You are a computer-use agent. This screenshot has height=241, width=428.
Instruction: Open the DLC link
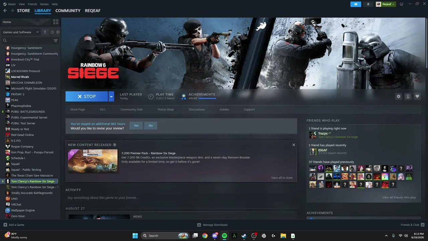[x=103, y=109]
